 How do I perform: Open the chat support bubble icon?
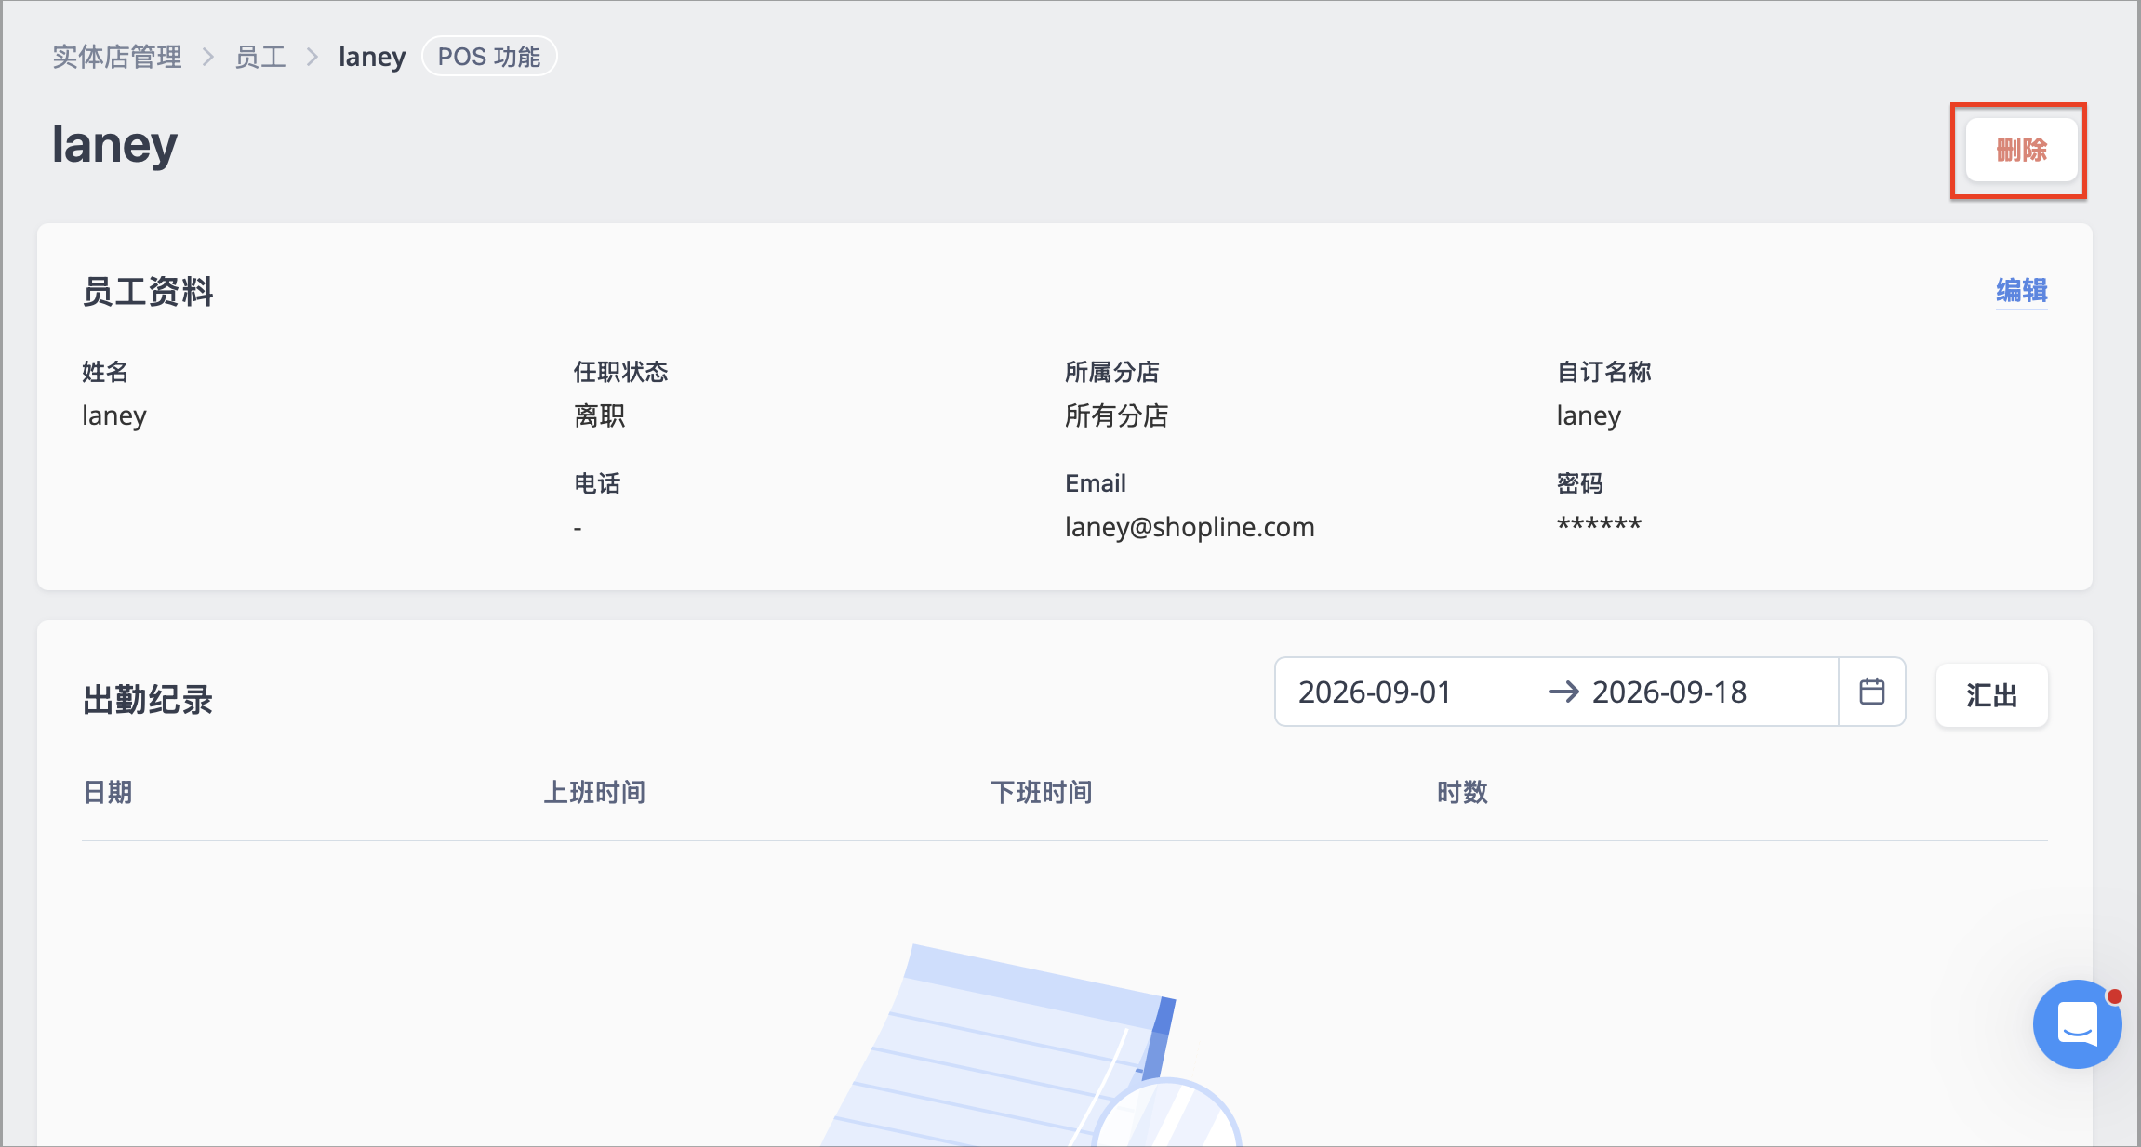point(2077,1024)
